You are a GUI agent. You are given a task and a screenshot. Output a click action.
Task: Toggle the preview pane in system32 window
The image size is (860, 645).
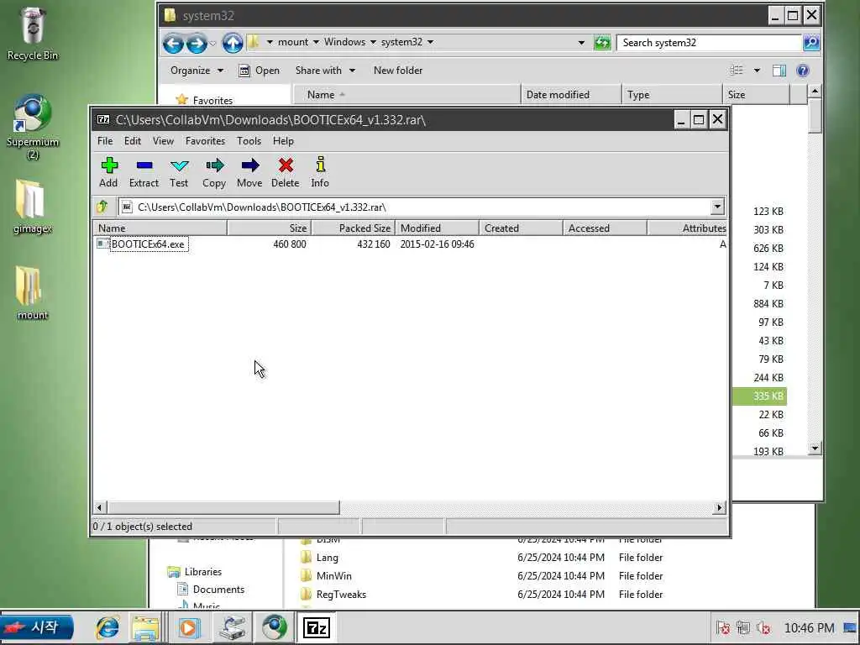click(779, 71)
